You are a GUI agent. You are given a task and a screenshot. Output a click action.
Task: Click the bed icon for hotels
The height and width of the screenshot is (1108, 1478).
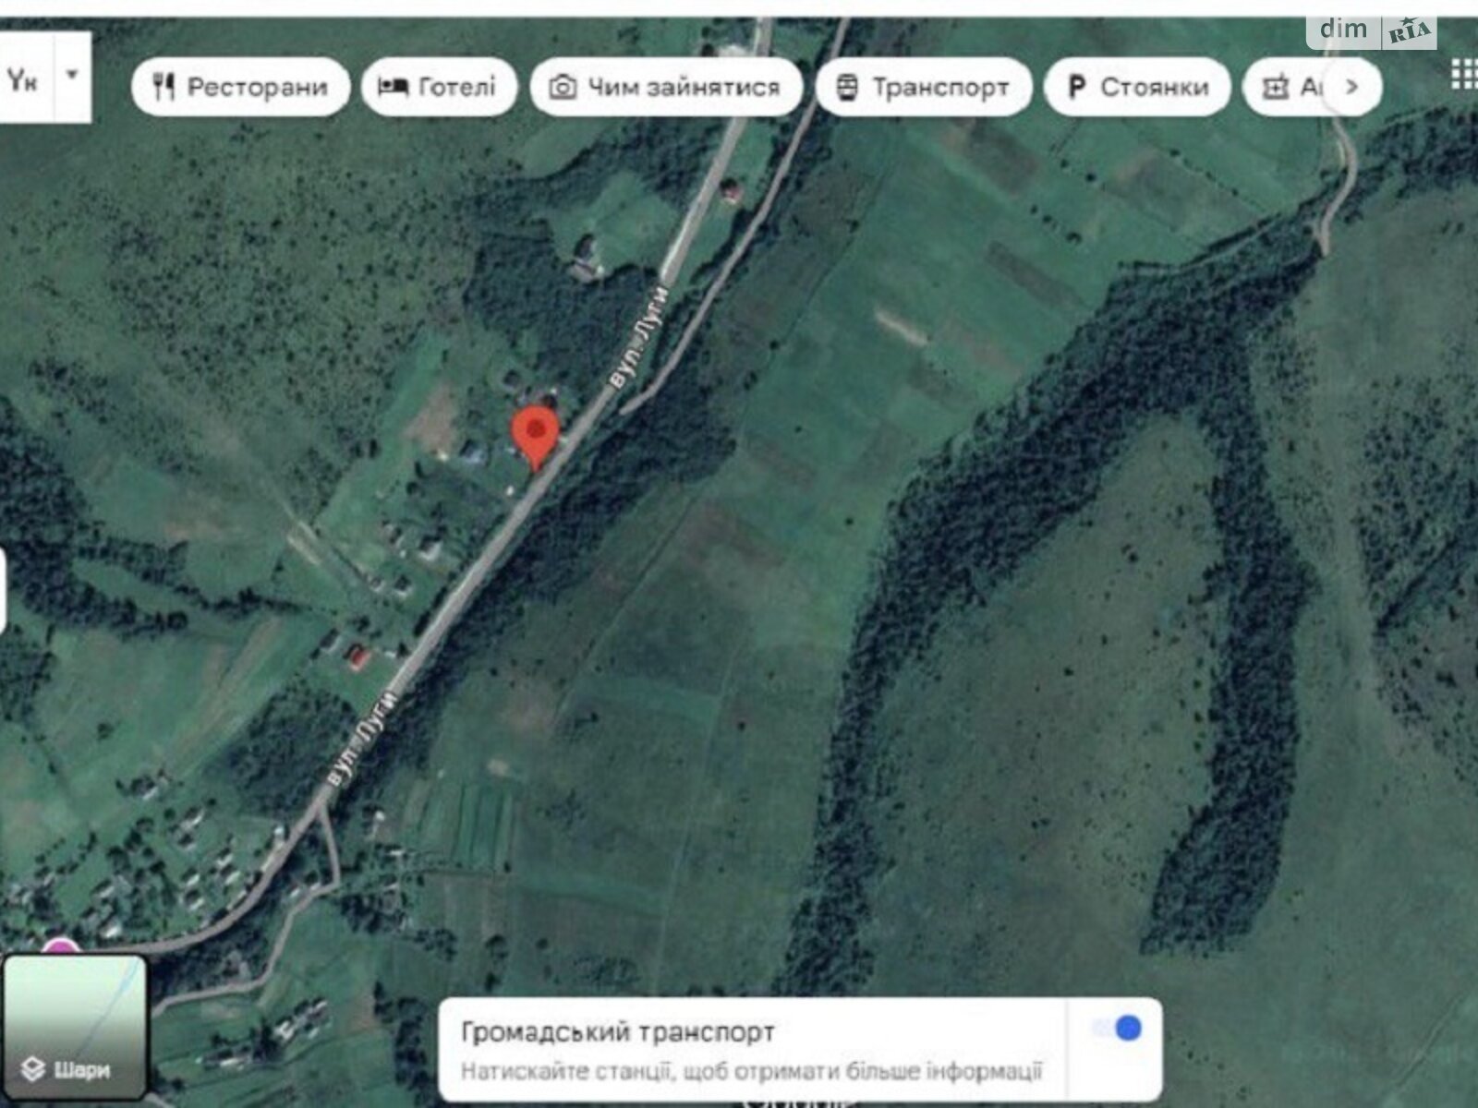393,87
